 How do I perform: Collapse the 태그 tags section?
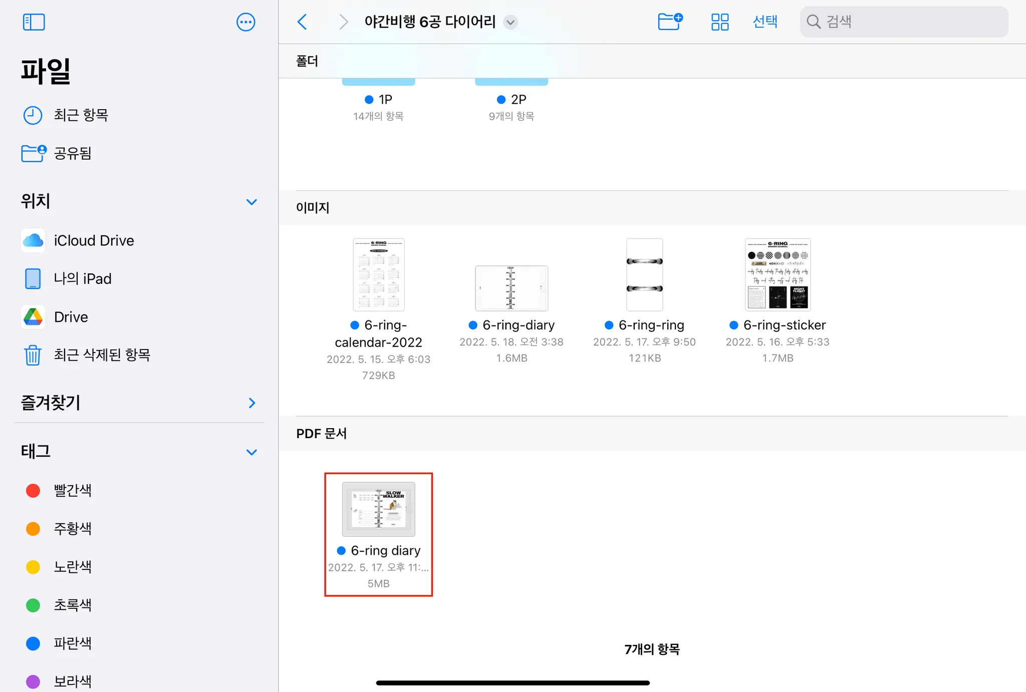tap(251, 452)
